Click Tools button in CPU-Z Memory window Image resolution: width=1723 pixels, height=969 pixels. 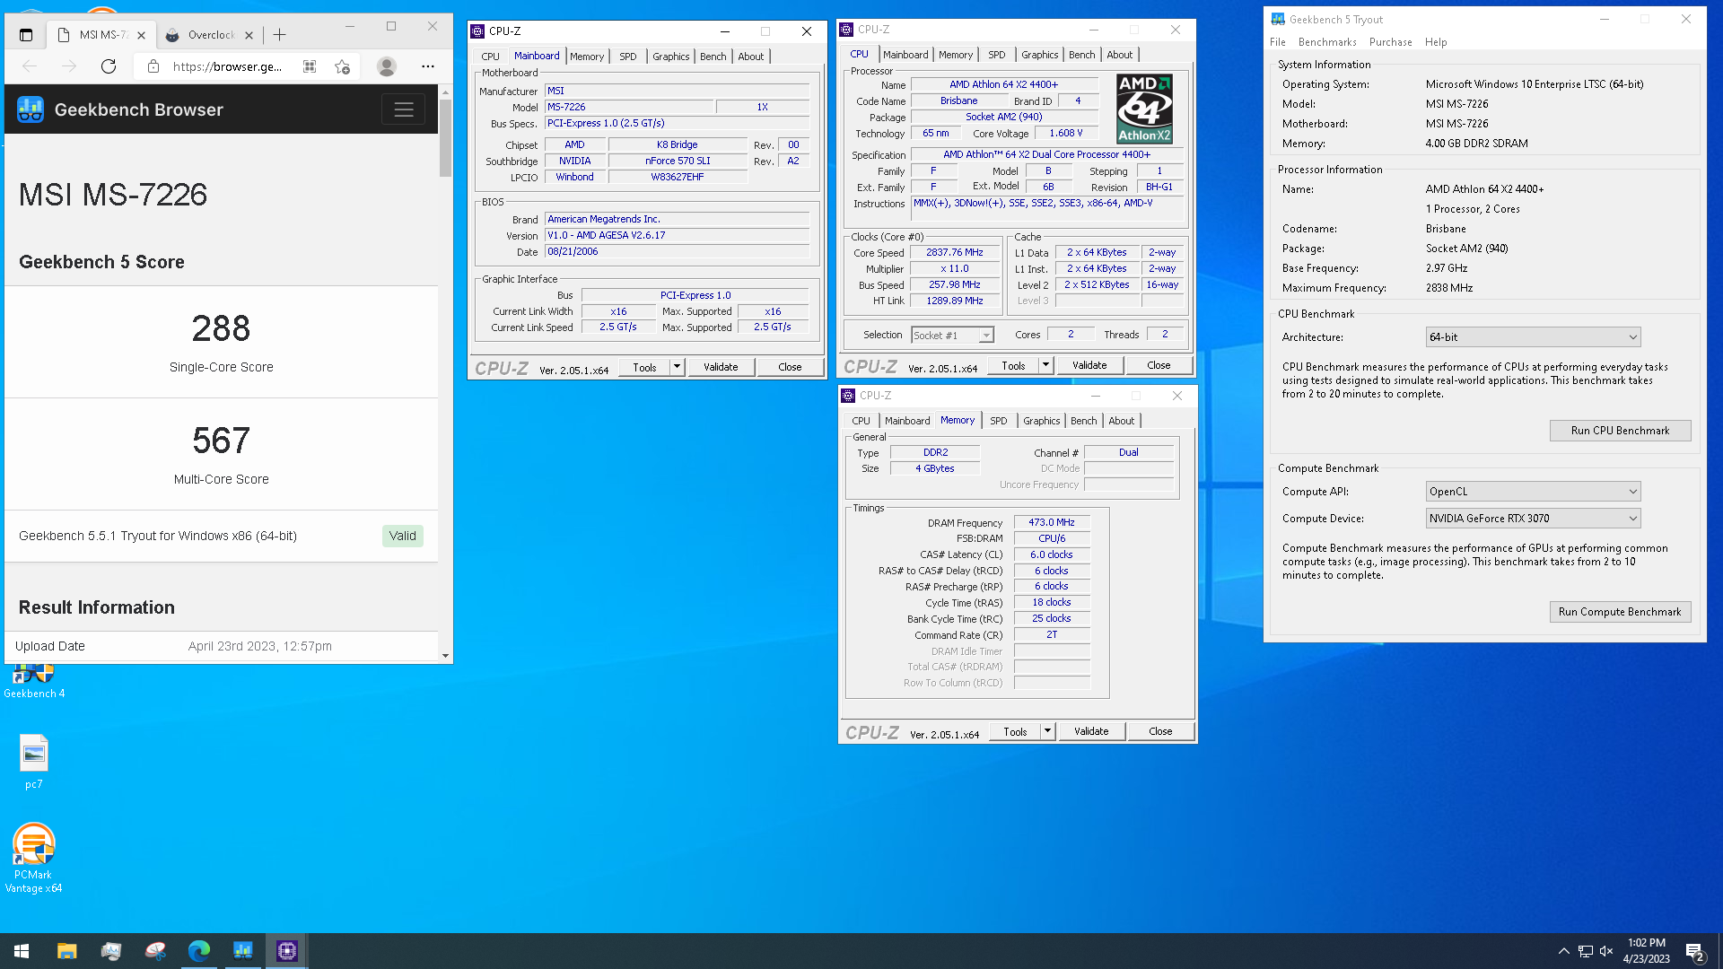(x=1015, y=731)
